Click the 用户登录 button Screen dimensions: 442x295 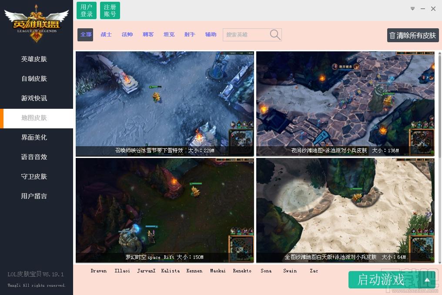87,10
